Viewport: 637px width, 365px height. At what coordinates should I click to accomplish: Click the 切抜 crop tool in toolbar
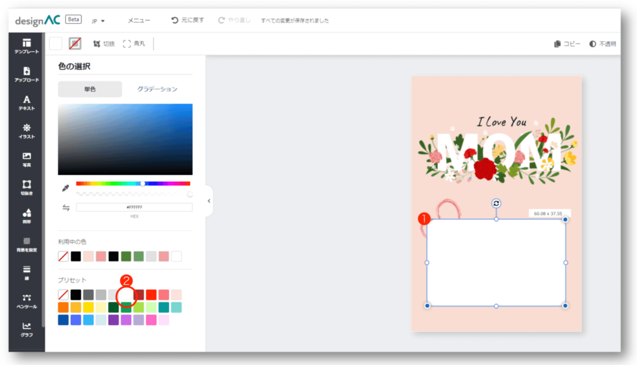tap(104, 43)
